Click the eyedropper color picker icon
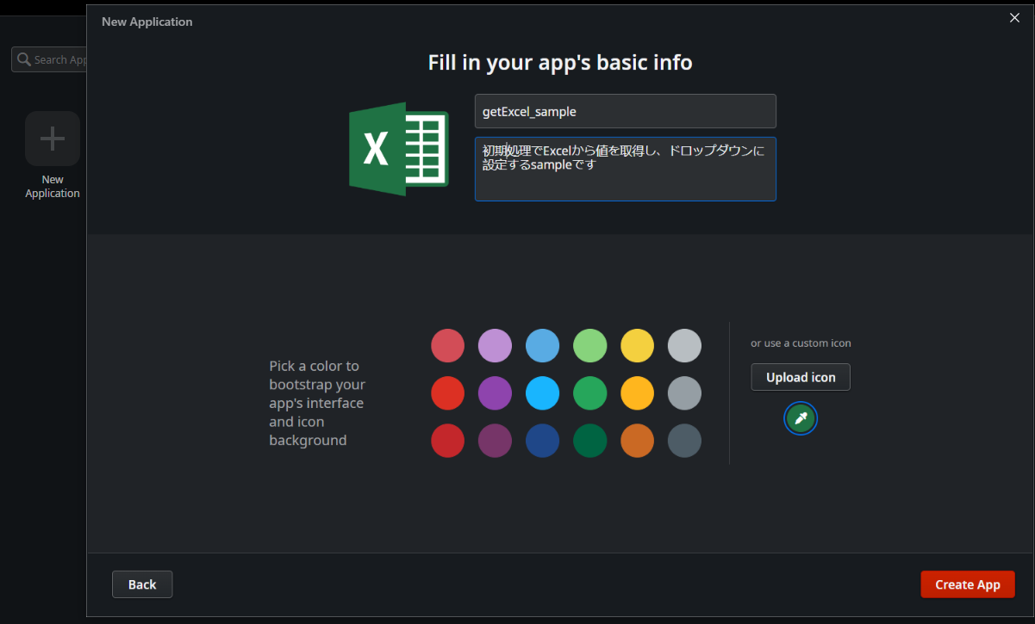This screenshot has height=624, width=1035. 801,418
